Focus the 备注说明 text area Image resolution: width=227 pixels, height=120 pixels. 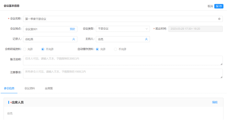[x=123, y=61]
